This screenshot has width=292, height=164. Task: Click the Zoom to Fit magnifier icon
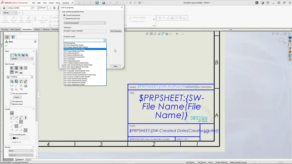(147, 34)
